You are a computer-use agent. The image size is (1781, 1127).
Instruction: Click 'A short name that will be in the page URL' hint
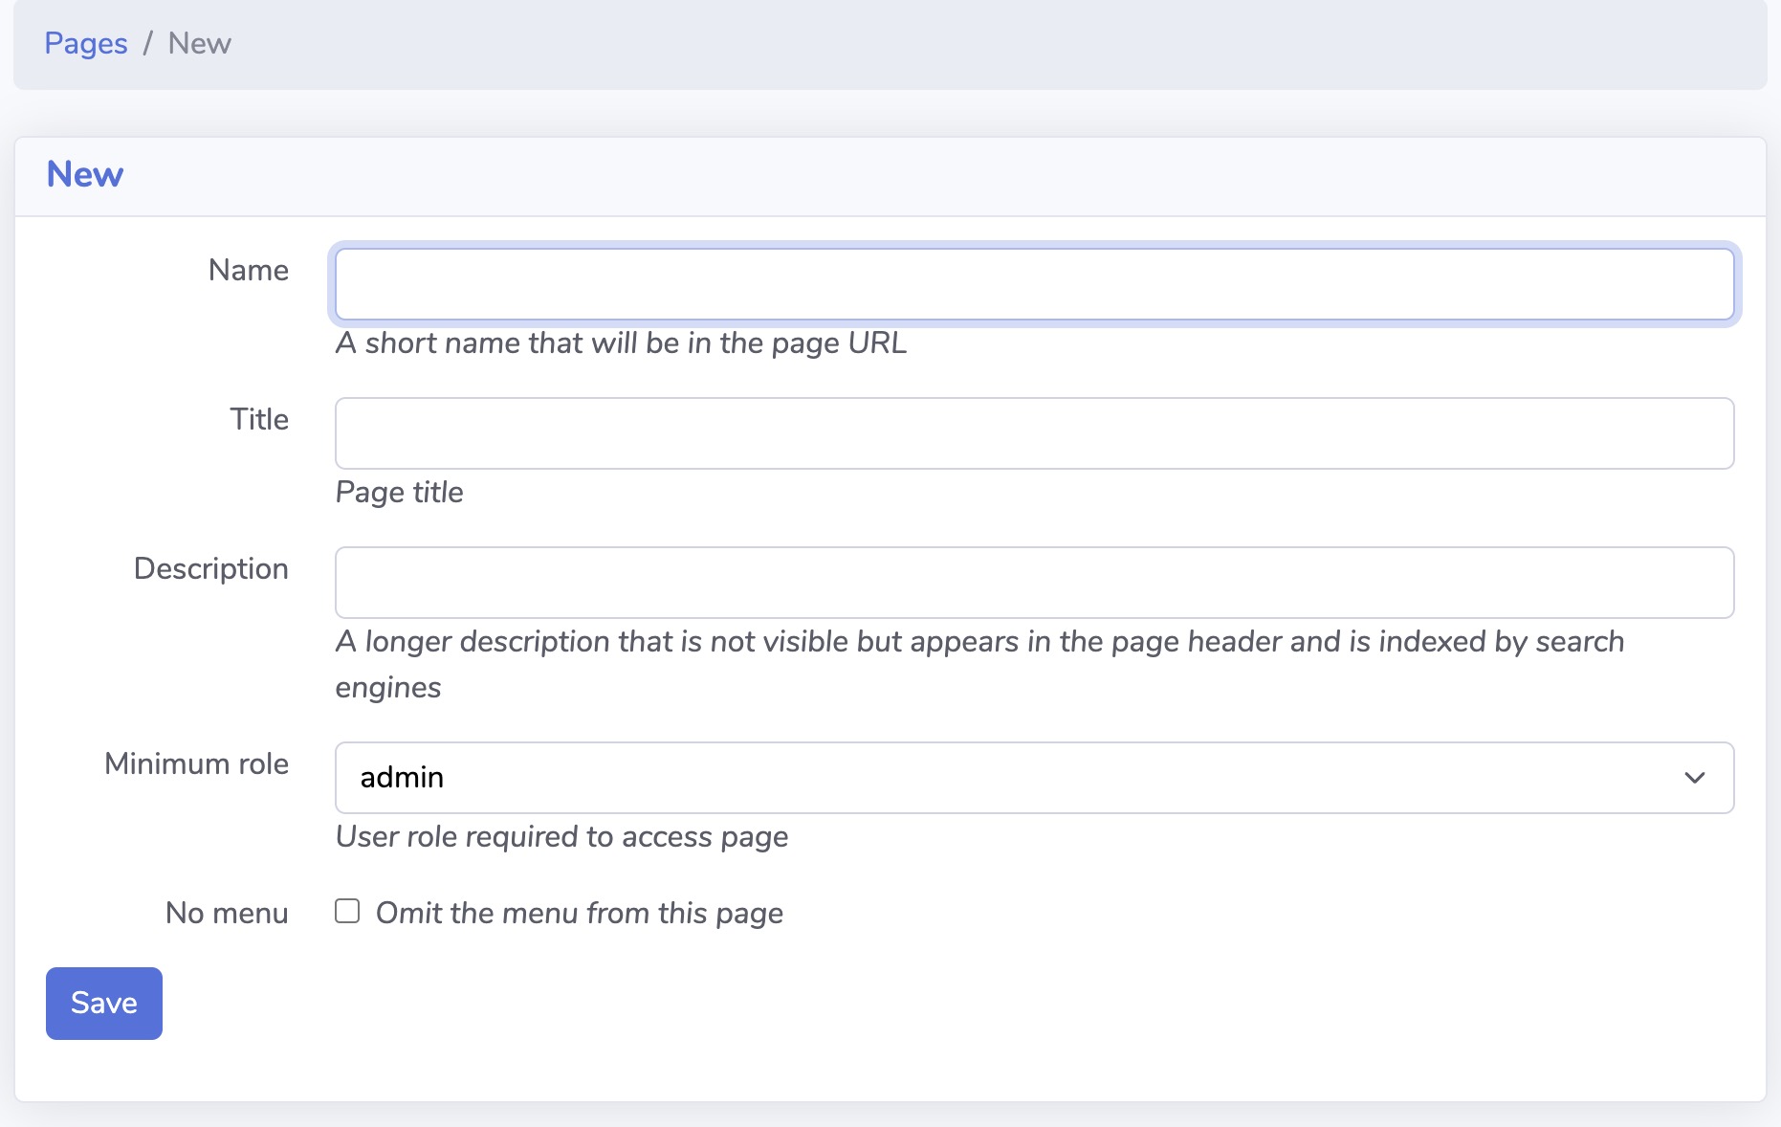click(620, 343)
